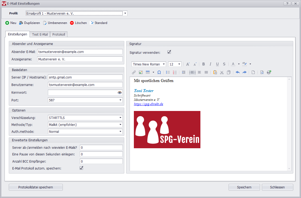Viewport: 301px width, 198px height.
Task: Toggle E-Mail Protokoll autom. speichern checkbox
Action: (x=81, y=168)
